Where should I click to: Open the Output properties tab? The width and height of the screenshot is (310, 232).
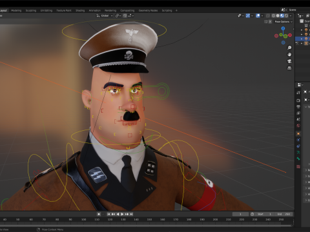coord(298,107)
